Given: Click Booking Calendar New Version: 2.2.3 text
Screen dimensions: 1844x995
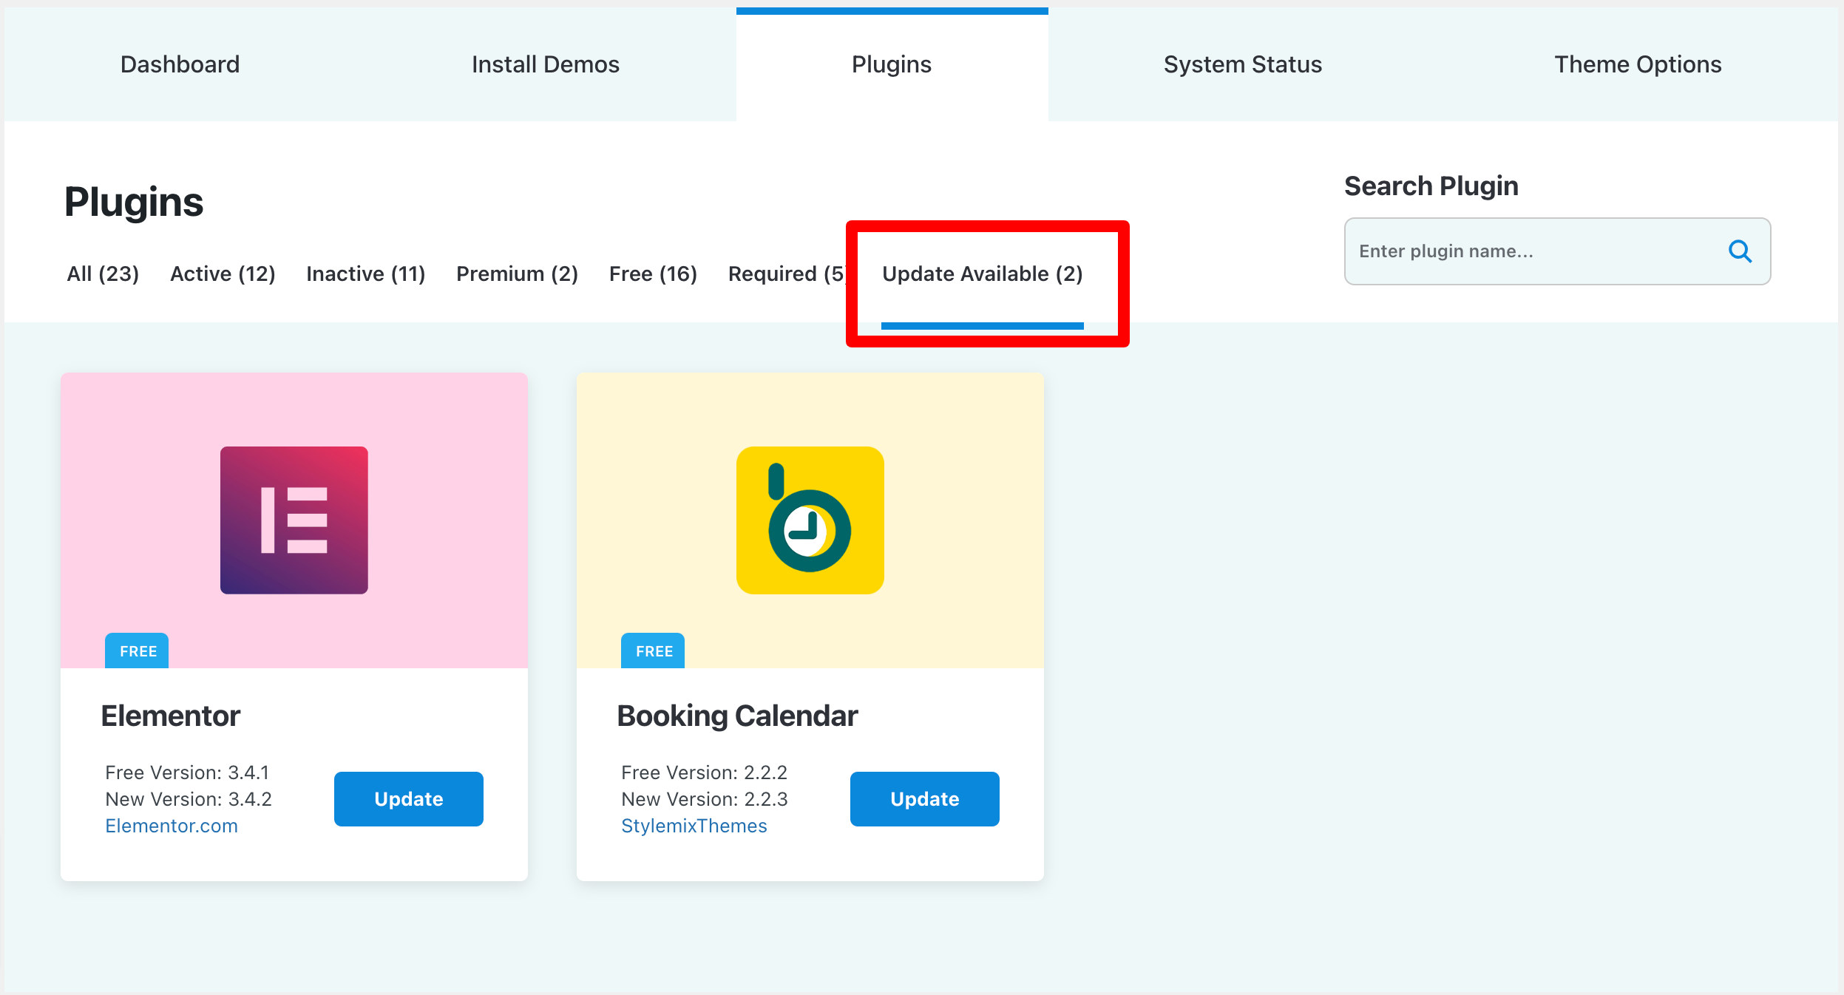Looking at the screenshot, I should 705,799.
